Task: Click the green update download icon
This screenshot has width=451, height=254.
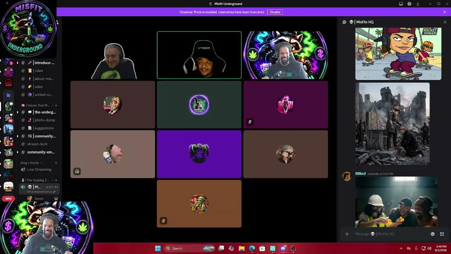Action: [x=418, y=4]
